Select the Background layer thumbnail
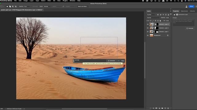Image resolution: width=197 pixels, height=110 pixels. [151, 35]
